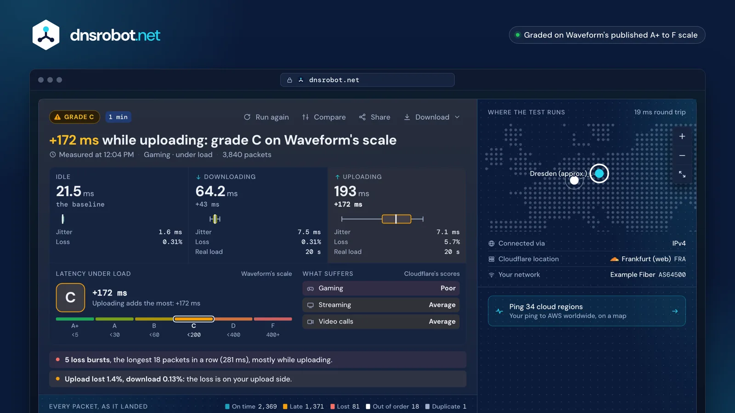Screen dimensions: 735x413
Task: Click the Your network wifi icon
Action: tap(492, 275)
